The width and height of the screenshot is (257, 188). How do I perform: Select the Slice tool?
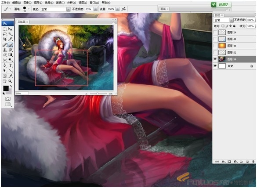[11, 39]
